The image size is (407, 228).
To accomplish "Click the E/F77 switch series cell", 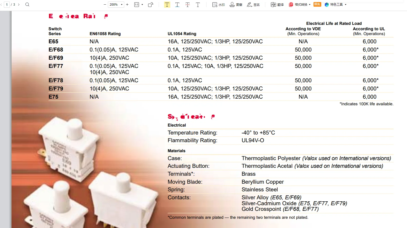I will 56,66.
